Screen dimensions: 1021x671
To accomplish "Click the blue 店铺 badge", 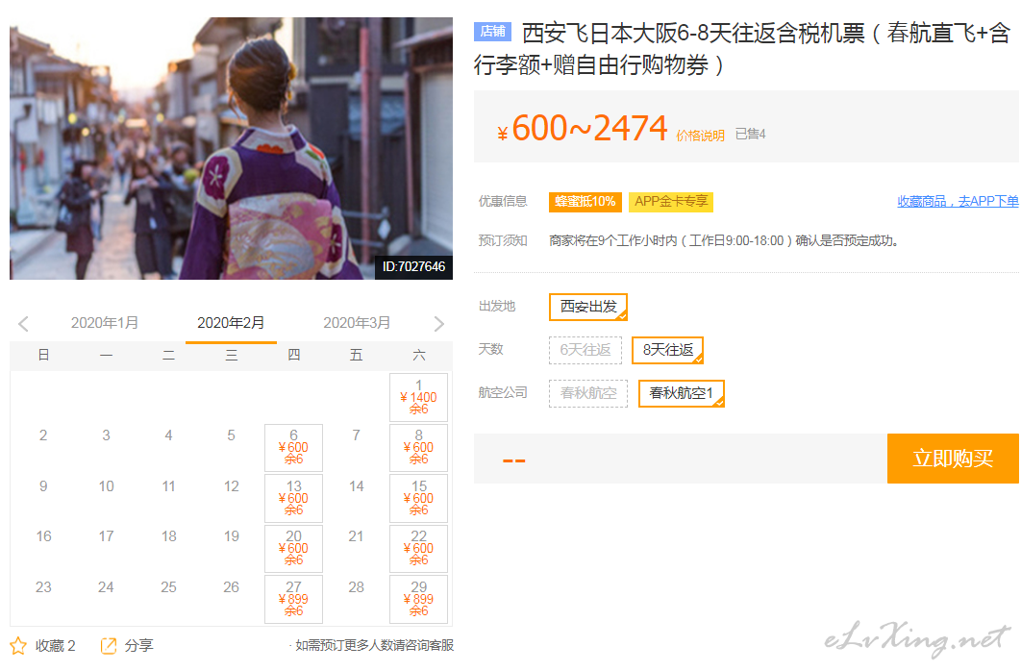I will click(492, 31).
